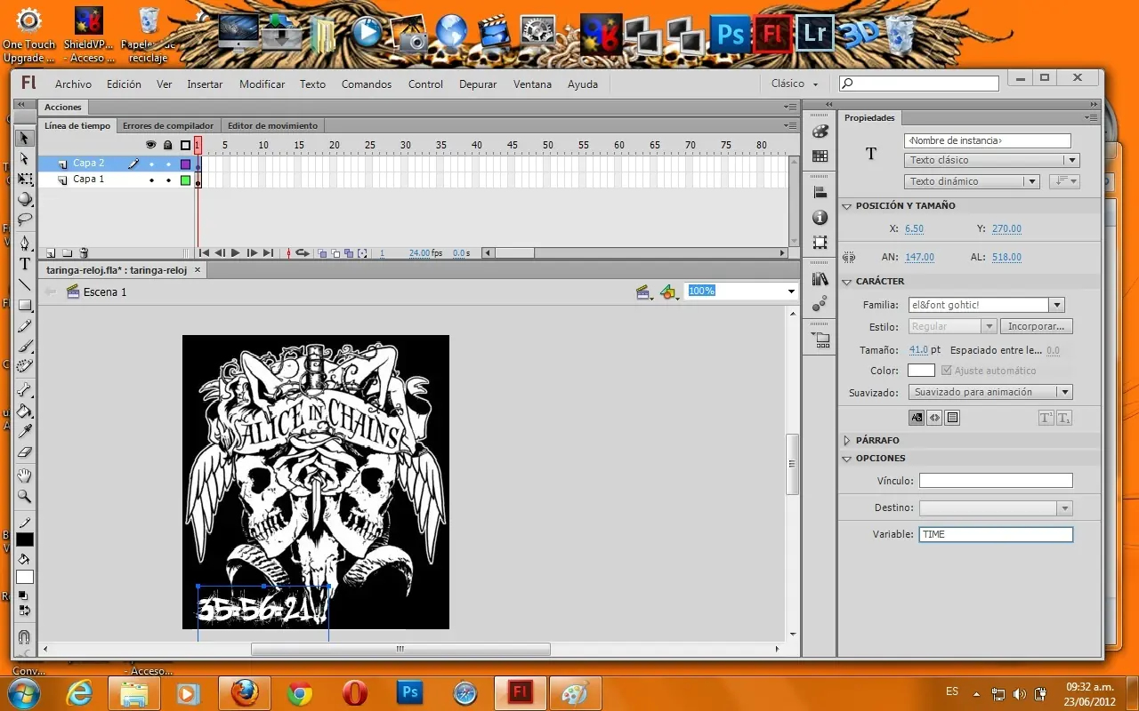Switch to Errores de compilador tab
1139x711 pixels.
[x=168, y=126]
